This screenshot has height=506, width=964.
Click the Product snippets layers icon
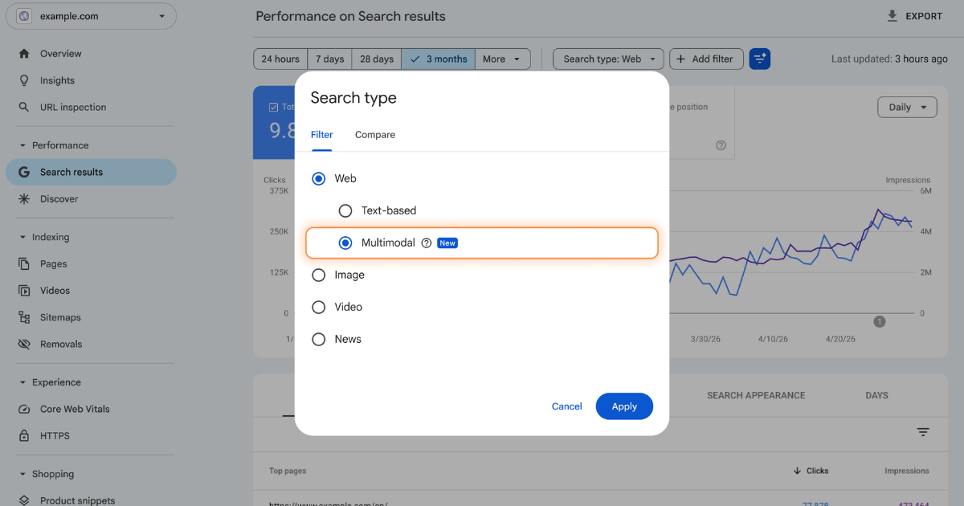tap(24, 500)
